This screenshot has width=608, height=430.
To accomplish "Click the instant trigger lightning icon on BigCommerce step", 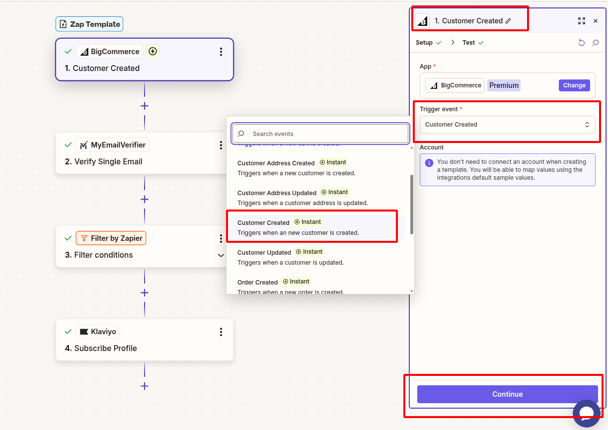I will point(152,51).
